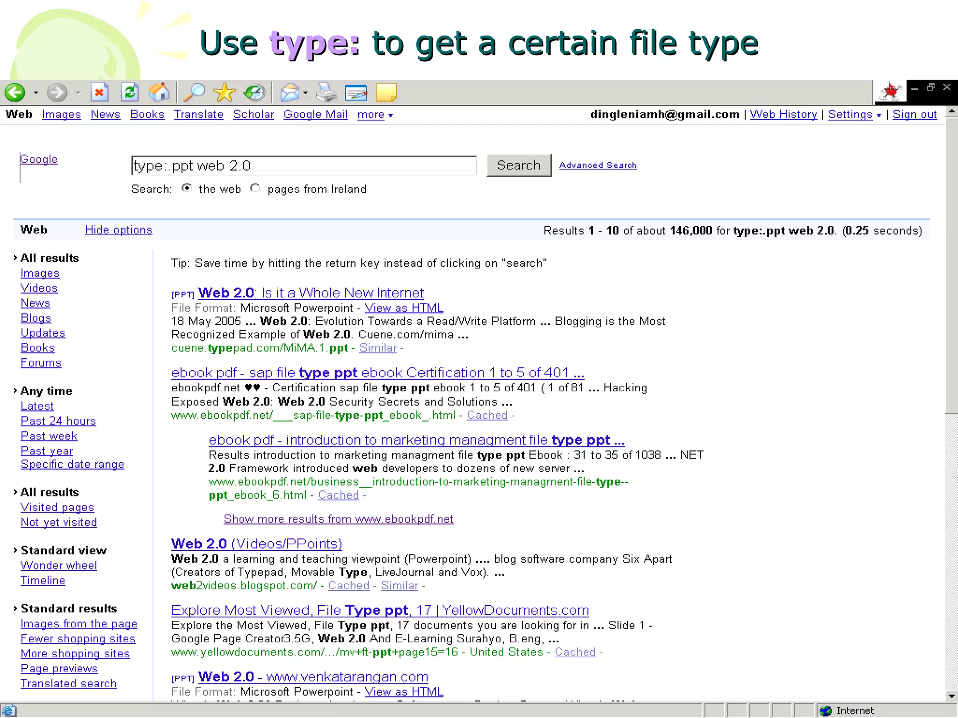Open Scholar in top navigation
The height and width of the screenshot is (718, 958).
point(254,115)
